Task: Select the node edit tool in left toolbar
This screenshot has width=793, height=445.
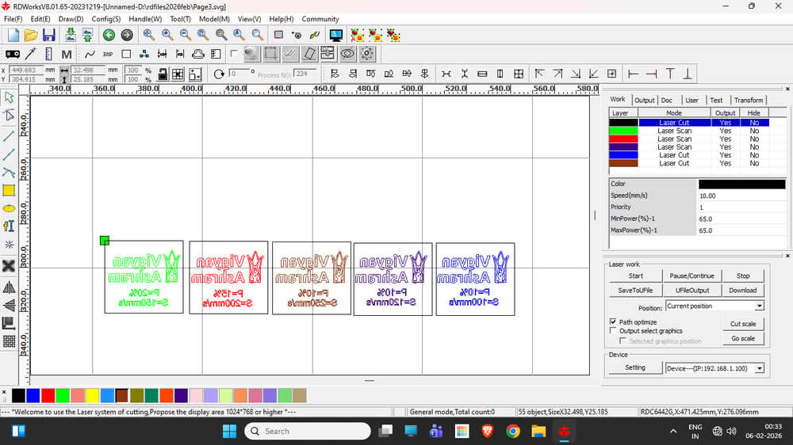Action: tap(9, 115)
